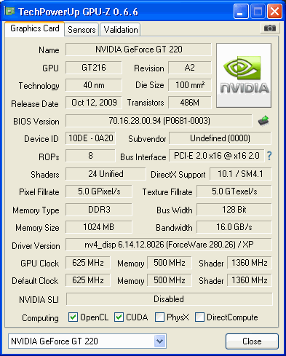Click the BIOS Version label

point(36,121)
